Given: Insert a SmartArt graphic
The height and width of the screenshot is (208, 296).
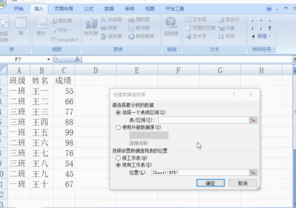Looking at the screenshot, I should (x=64, y=40).
